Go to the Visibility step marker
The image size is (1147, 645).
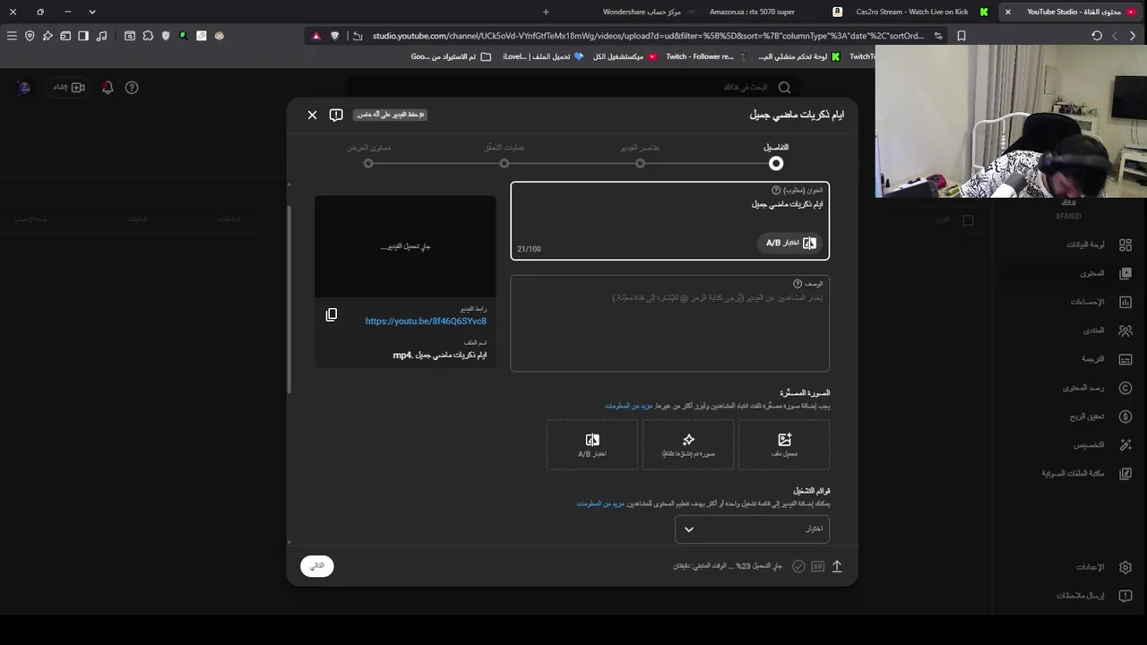[x=368, y=163]
